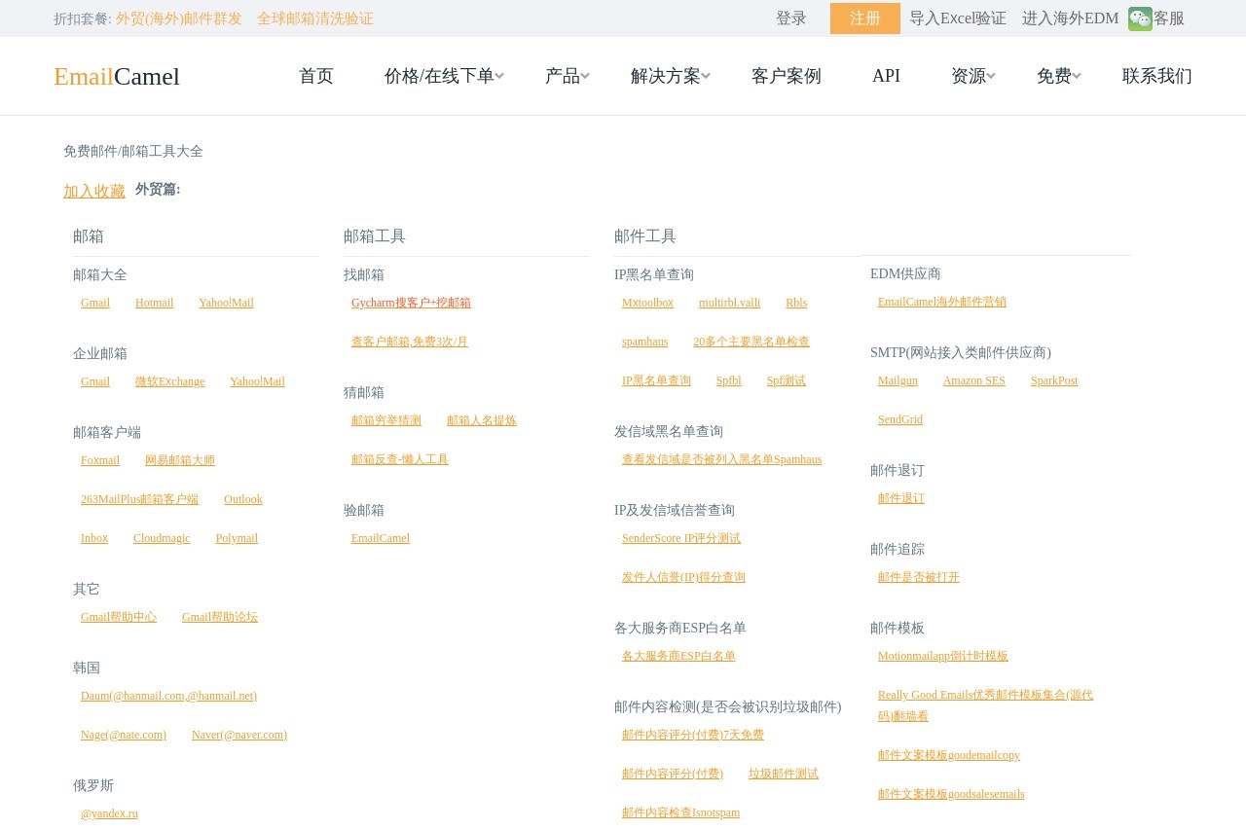Viewport: 1246px width, 830px height.
Task: Click the WeChat customer service icon
Action: click(1140, 18)
